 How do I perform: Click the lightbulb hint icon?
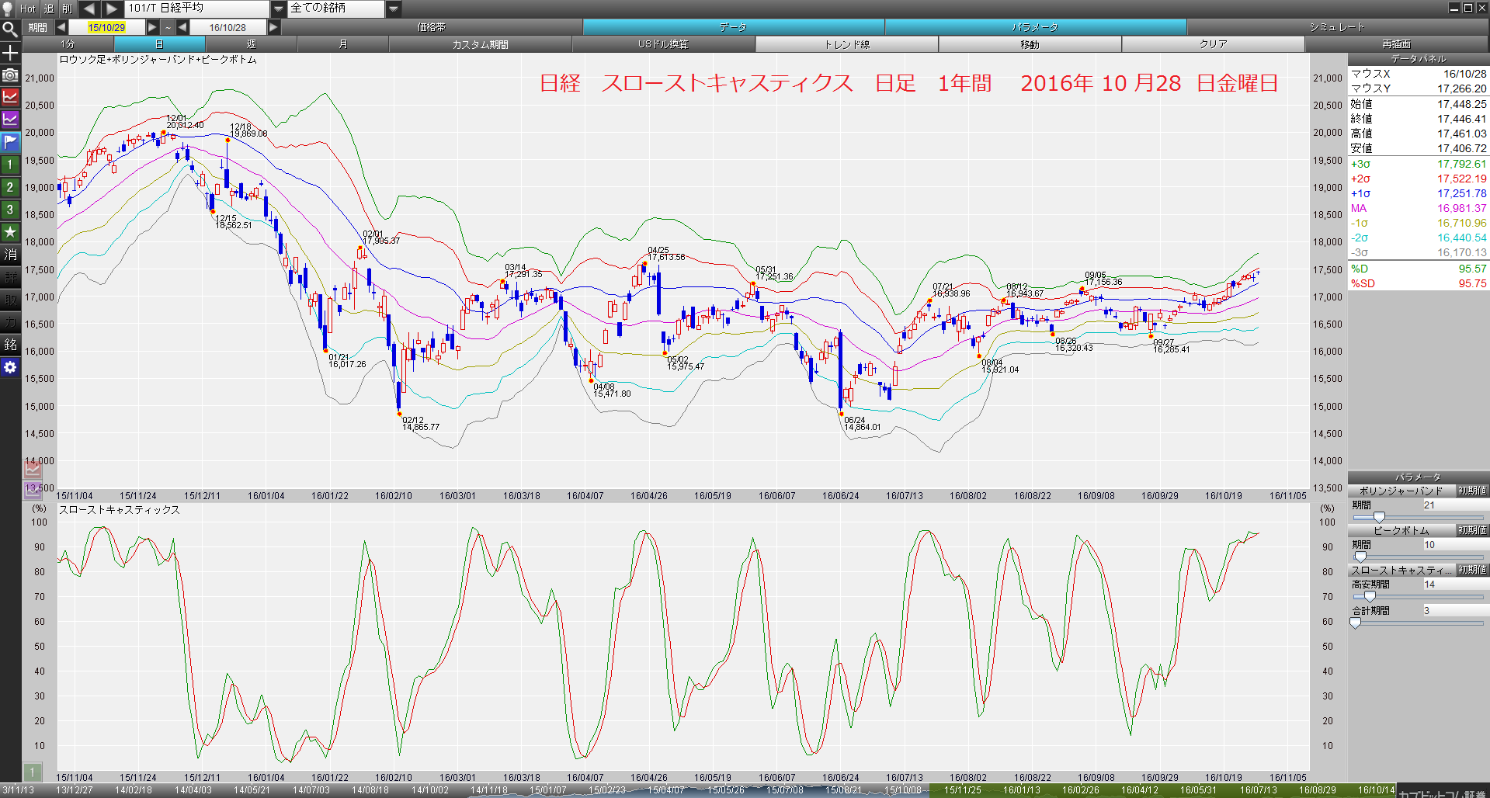pyautogui.click(x=8, y=9)
